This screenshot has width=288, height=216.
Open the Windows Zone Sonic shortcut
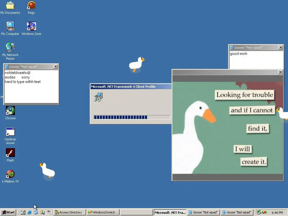31,28
